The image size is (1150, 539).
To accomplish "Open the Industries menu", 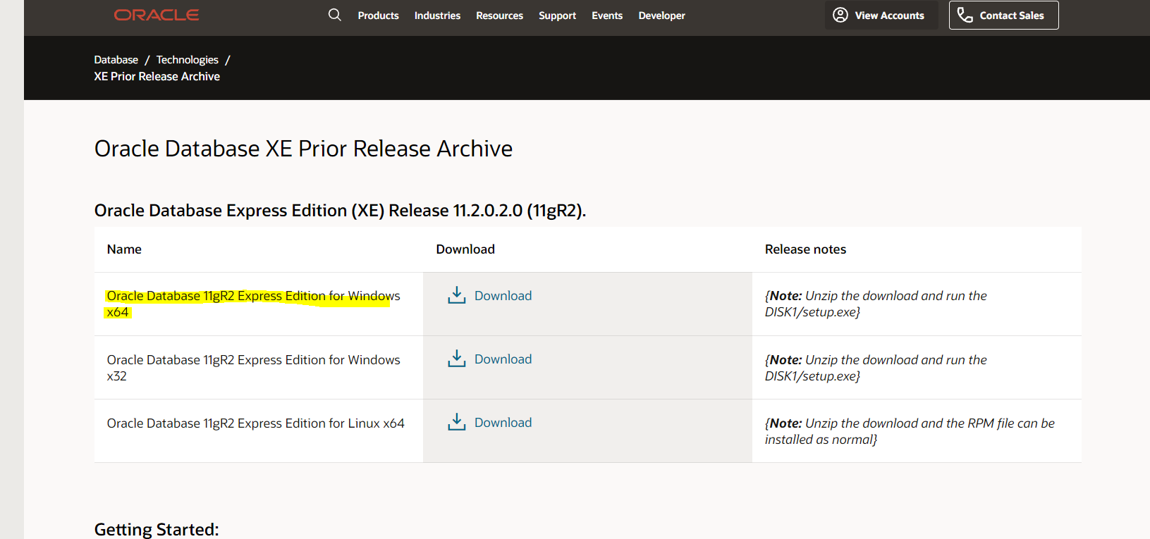I will pyautogui.click(x=437, y=16).
